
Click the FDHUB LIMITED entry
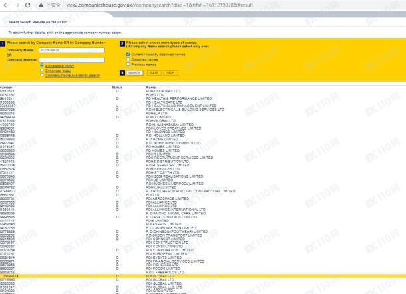point(160,180)
